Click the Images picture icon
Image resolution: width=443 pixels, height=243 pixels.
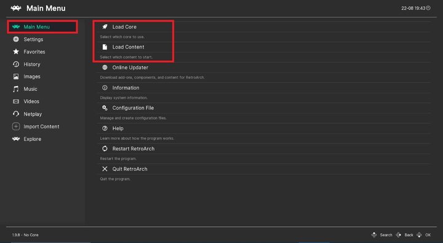[16, 76]
